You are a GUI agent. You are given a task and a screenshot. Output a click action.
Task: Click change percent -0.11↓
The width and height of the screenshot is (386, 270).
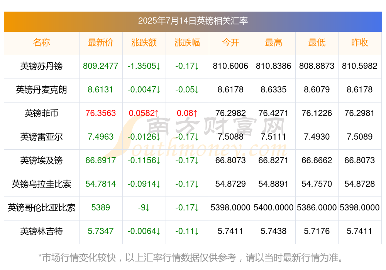(187, 231)
